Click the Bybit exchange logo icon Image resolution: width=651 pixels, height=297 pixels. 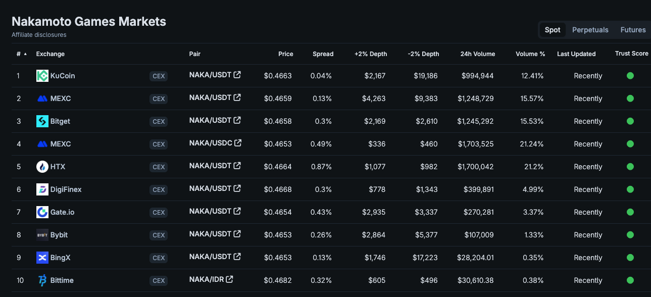(x=42, y=235)
